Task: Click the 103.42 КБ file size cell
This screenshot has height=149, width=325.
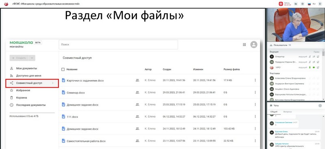Action: click(x=229, y=129)
